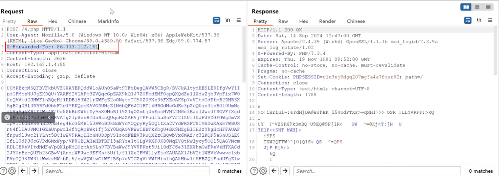Click the 'Request' panel heading
499x176 pixels.
point(12,11)
